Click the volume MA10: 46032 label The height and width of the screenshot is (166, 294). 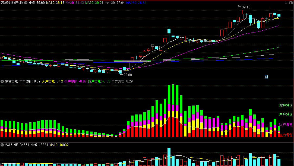tap(59, 145)
